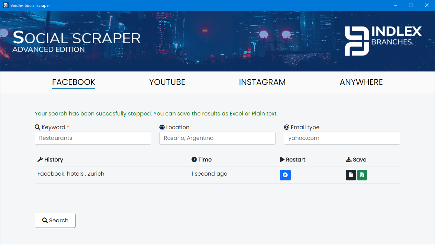
Task: Restart the Facebook hotels Zurich search
Action: tap(285, 175)
